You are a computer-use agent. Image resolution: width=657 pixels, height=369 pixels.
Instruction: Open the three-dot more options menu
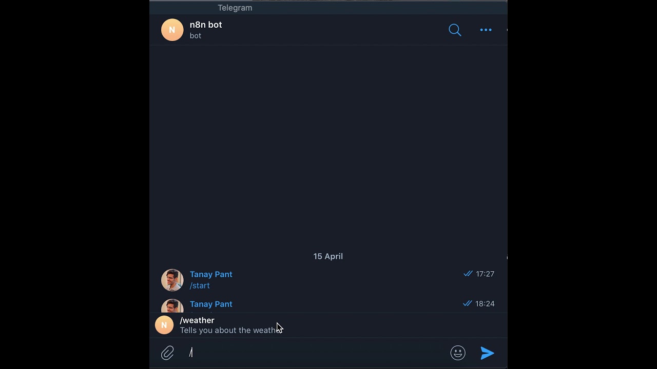pos(486,30)
